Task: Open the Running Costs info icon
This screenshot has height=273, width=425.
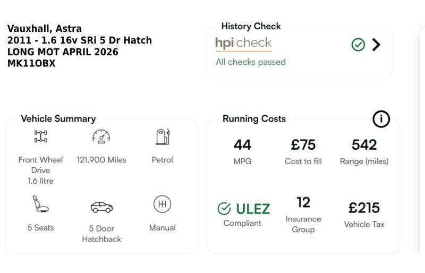Action: (381, 119)
